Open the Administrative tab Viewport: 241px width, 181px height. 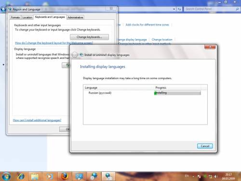[x=75, y=17]
